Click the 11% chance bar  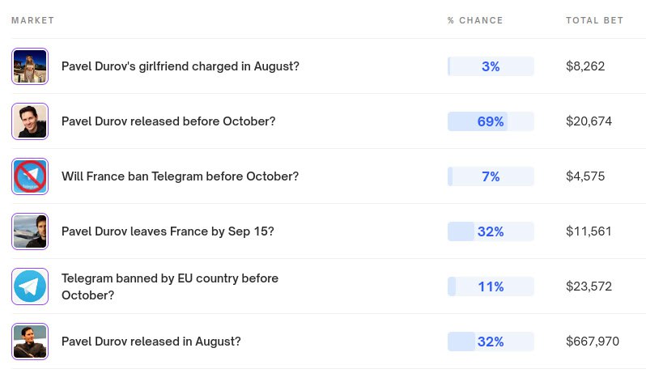point(491,286)
